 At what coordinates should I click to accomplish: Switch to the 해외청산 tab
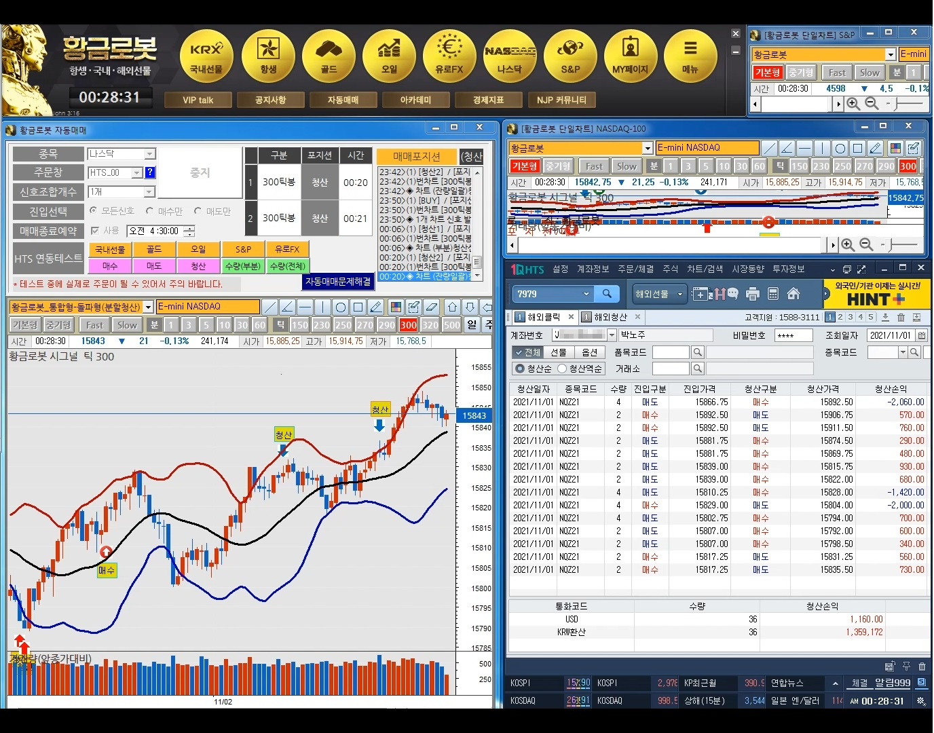click(x=611, y=317)
